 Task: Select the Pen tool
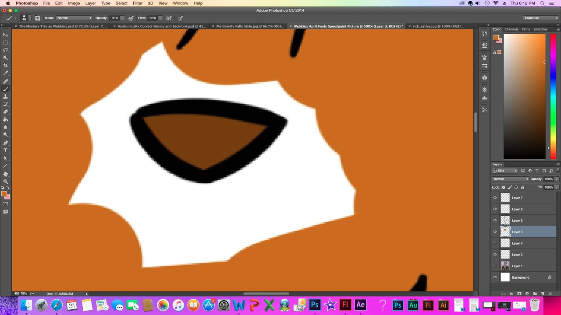tap(6, 143)
